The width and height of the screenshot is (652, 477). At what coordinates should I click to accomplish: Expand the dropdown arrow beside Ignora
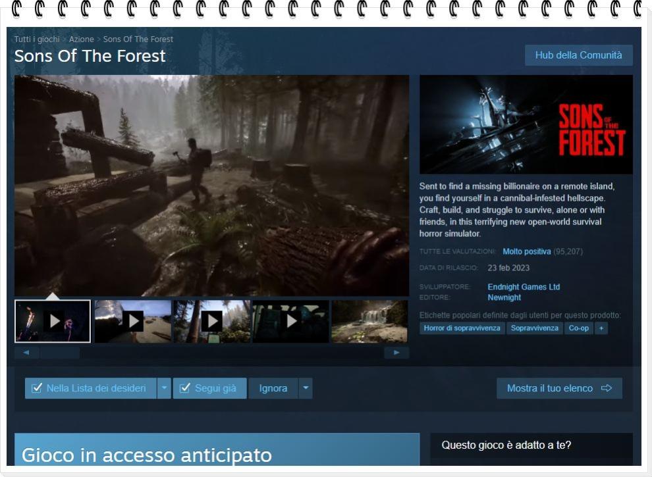[x=306, y=388]
